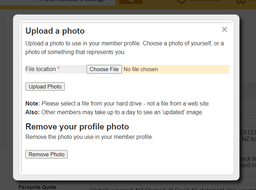
Task: Click the search magnifier button in header
Action: coord(131,1)
